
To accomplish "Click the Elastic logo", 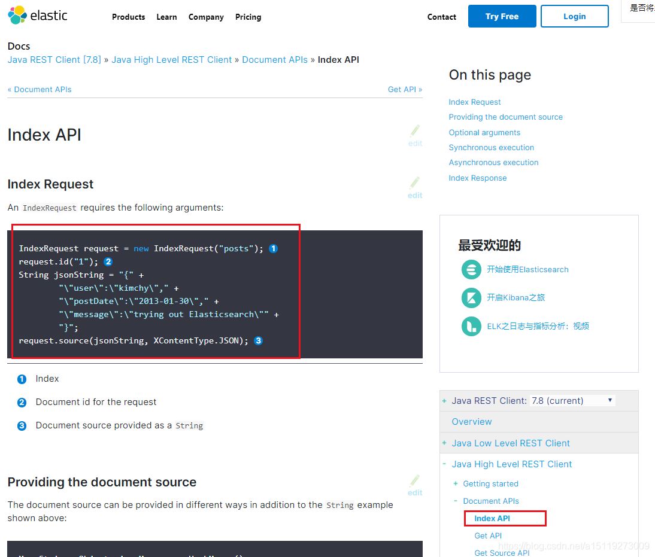I will coord(38,16).
